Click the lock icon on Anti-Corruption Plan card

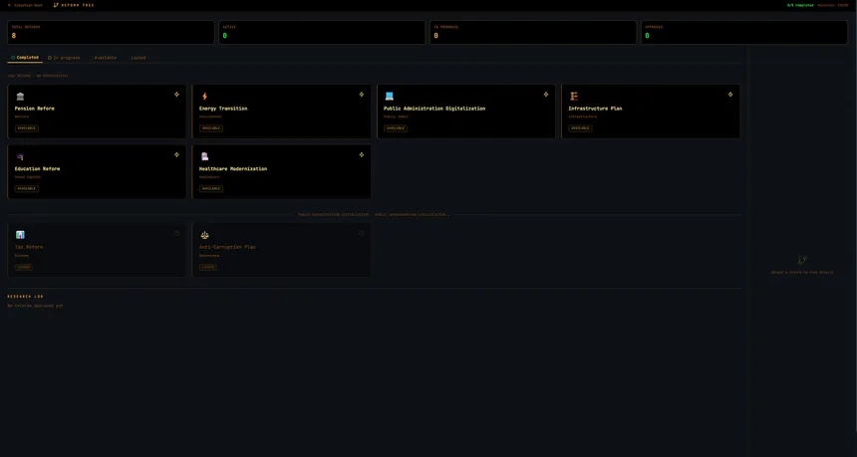362,233
